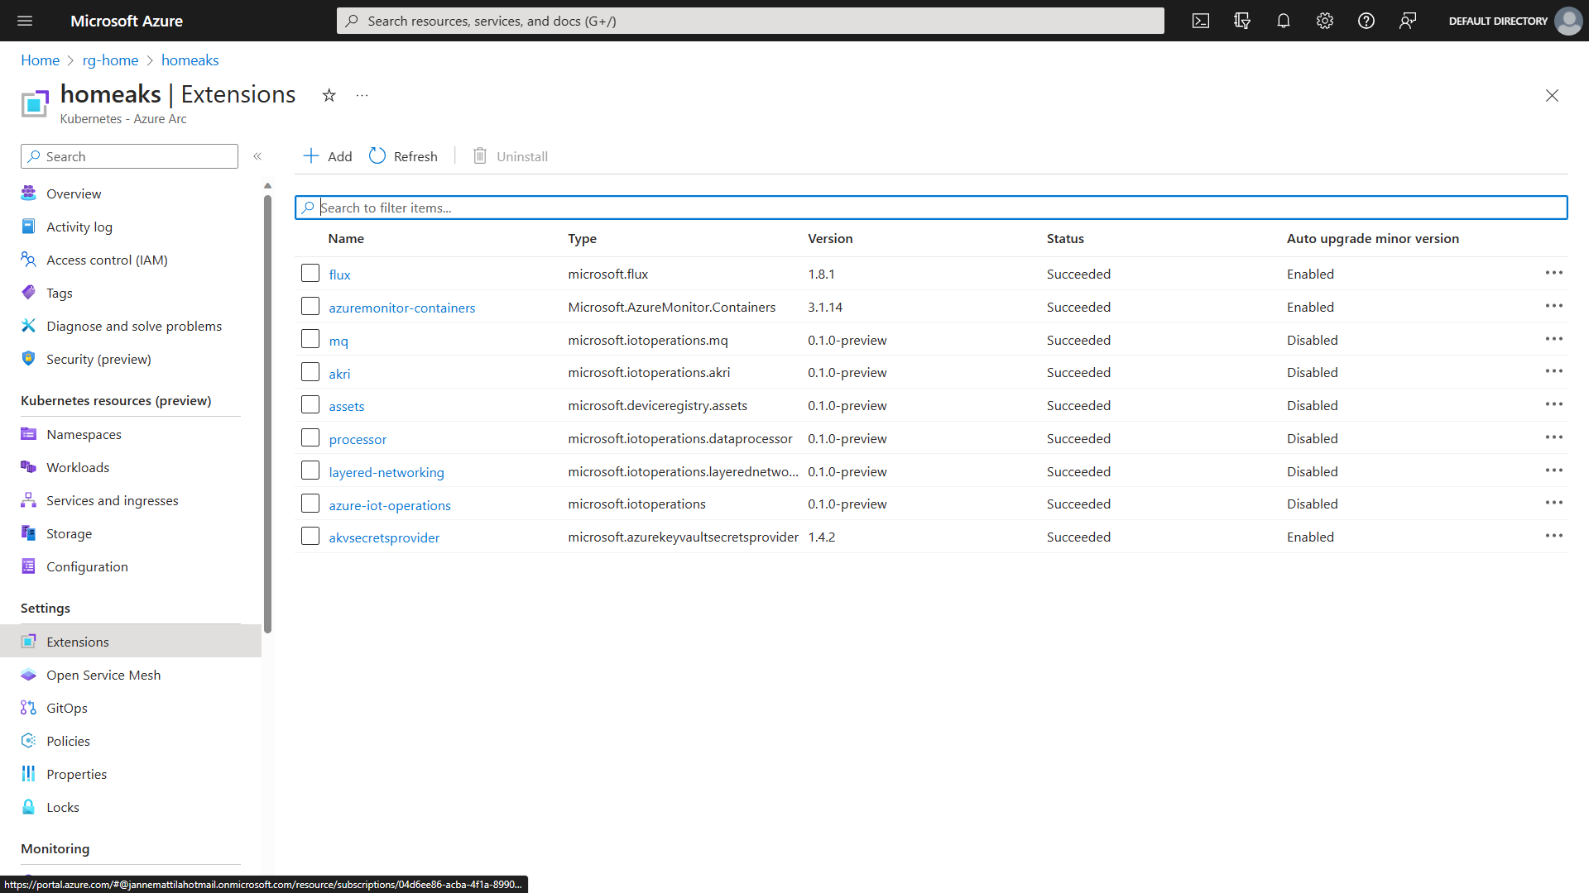1589x893 pixels.
Task: Click the GitOps icon in the sidebar
Action: pos(28,708)
